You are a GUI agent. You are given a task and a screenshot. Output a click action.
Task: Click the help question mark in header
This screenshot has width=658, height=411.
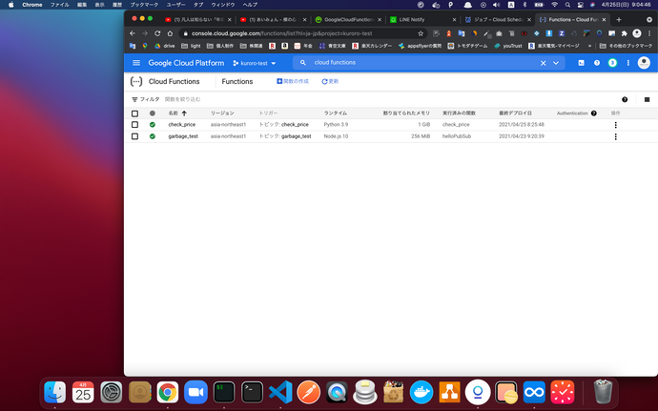pyautogui.click(x=598, y=63)
